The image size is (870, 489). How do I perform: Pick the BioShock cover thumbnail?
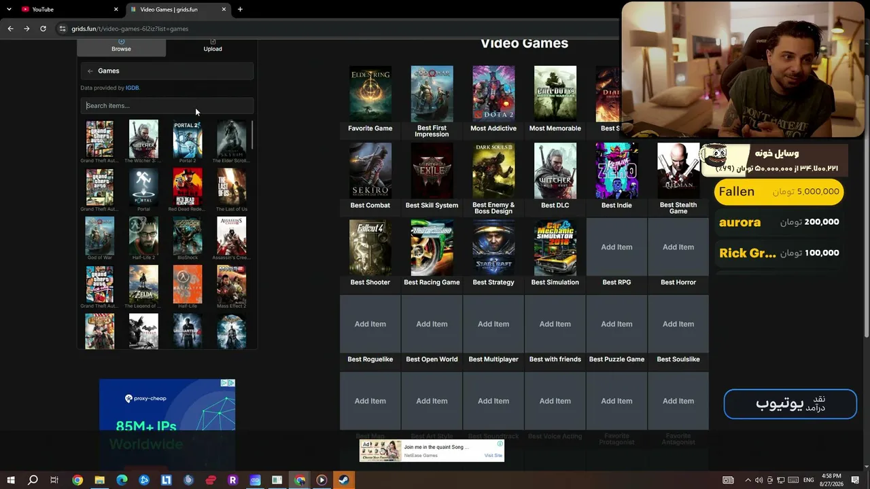[x=188, y=235]
